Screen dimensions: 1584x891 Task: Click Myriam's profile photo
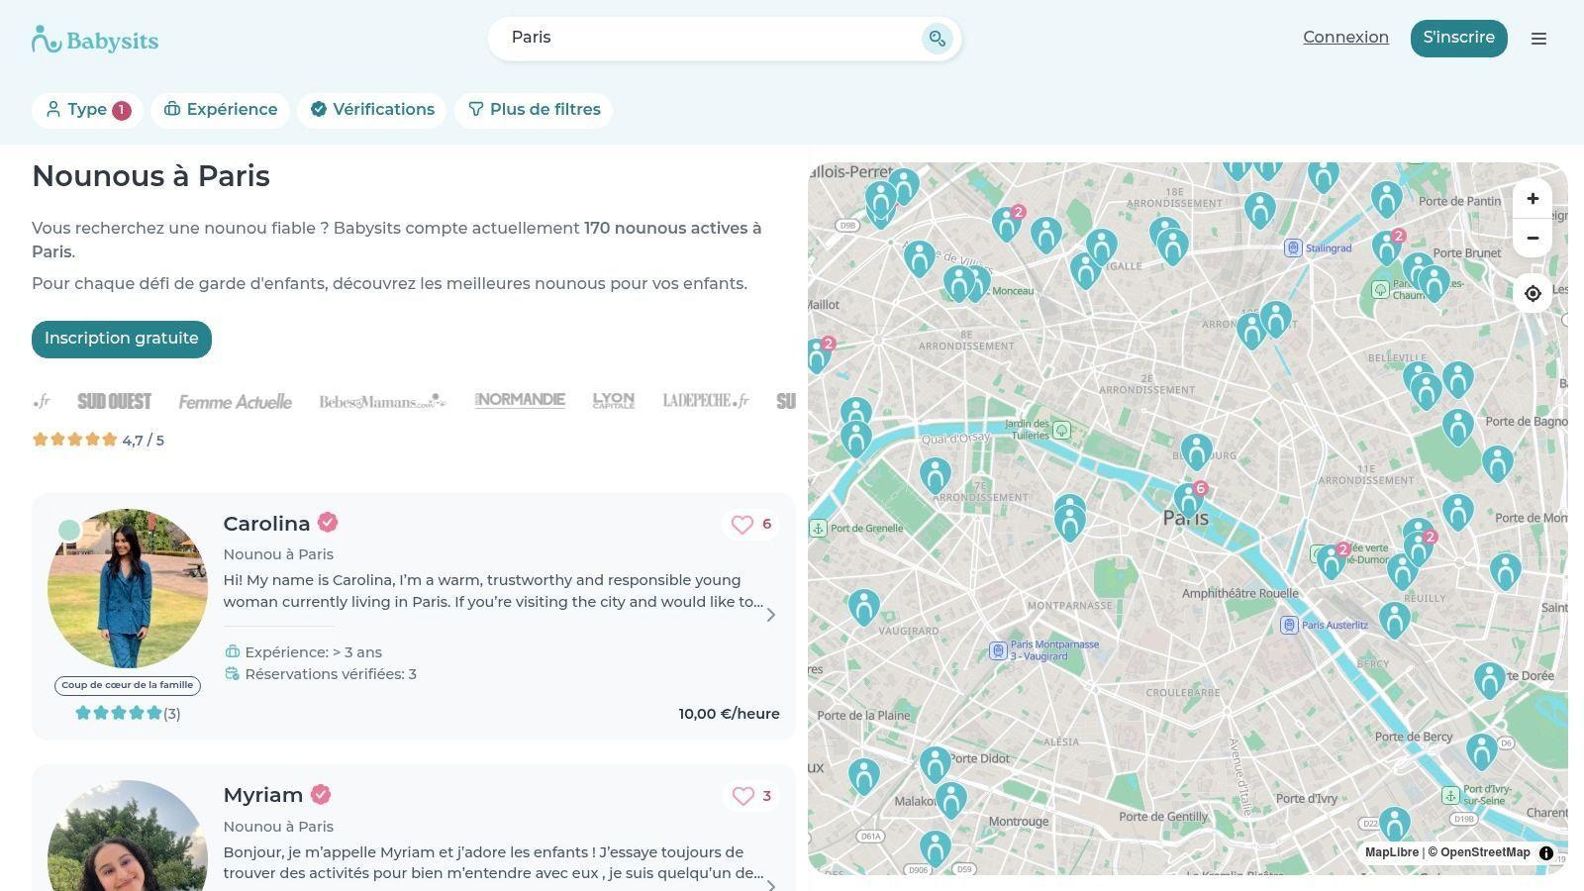[x=128, y=836]
